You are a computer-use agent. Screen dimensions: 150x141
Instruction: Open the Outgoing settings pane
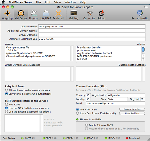click(x=7, y=15)
